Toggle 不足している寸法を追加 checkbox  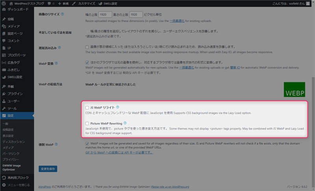87,31
